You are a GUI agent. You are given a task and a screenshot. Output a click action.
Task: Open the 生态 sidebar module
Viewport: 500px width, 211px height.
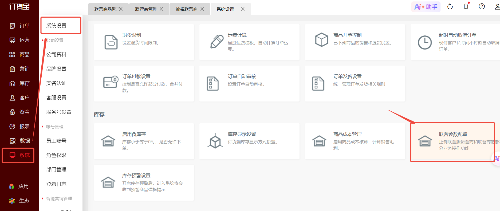19,201
